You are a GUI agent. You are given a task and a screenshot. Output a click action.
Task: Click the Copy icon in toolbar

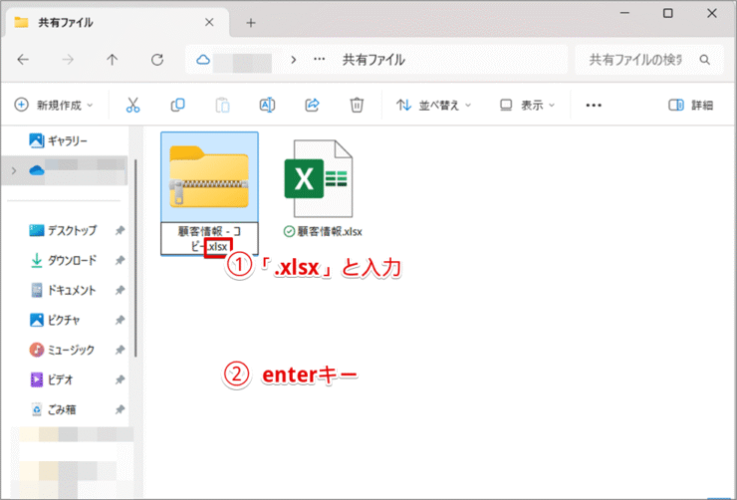[177, 105]
